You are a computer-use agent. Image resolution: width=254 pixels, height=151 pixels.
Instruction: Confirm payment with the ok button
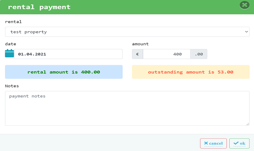click(239, 143)
